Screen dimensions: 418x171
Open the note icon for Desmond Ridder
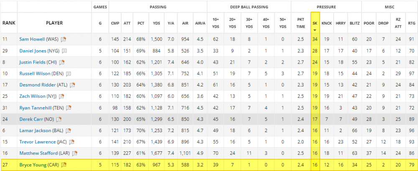tap(72, 85)
